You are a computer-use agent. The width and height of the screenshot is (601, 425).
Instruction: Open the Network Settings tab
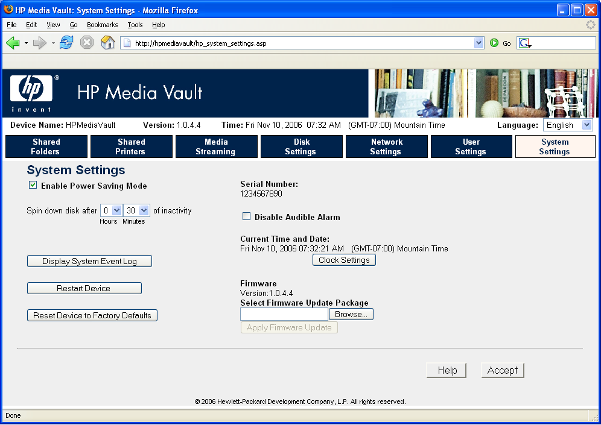point(386,146)
